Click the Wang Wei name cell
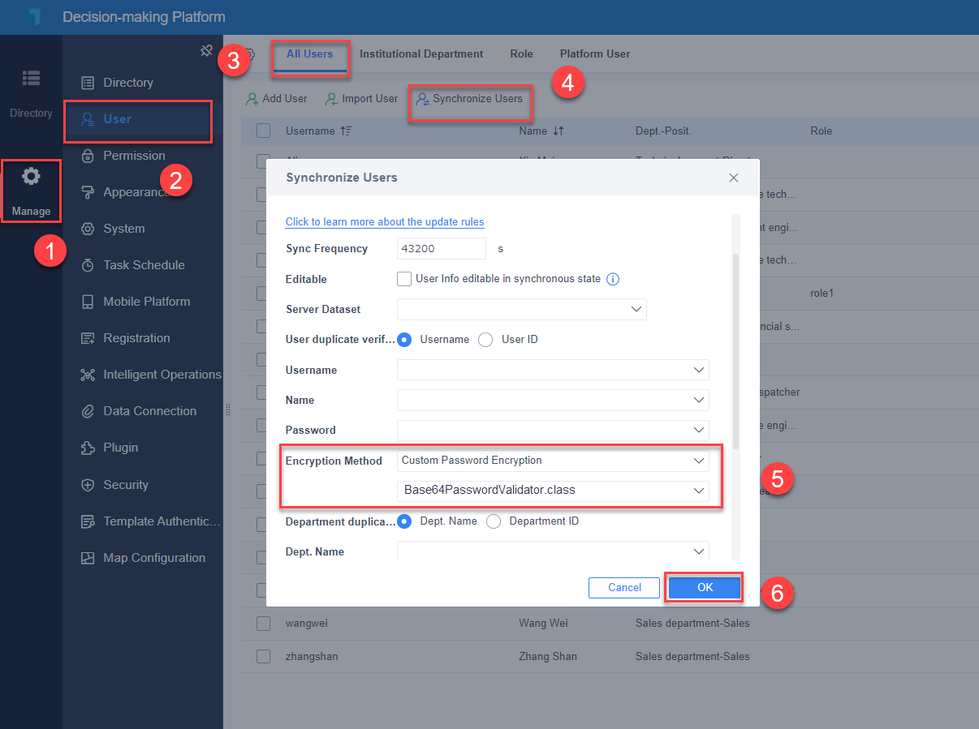The width and height of the screenshot is (979, 729). [543, 624]
